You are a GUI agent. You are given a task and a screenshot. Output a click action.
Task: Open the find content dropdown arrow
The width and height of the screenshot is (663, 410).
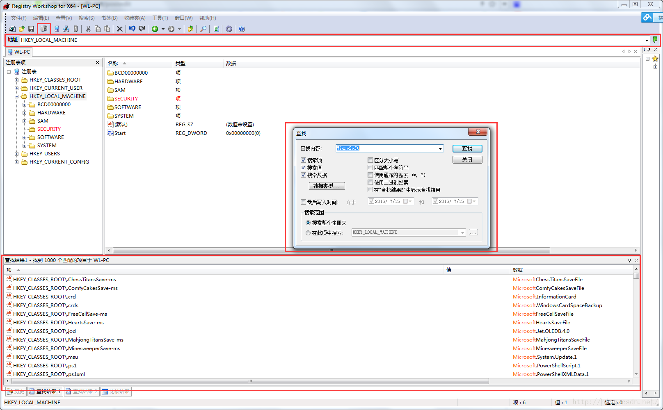440,148
